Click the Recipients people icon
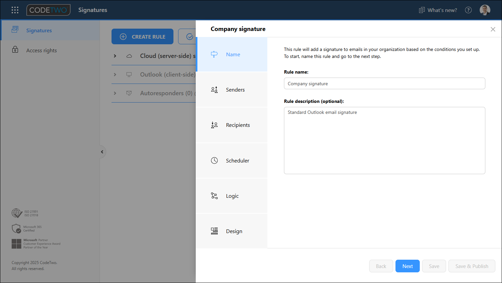 click(x=214, y=125)
